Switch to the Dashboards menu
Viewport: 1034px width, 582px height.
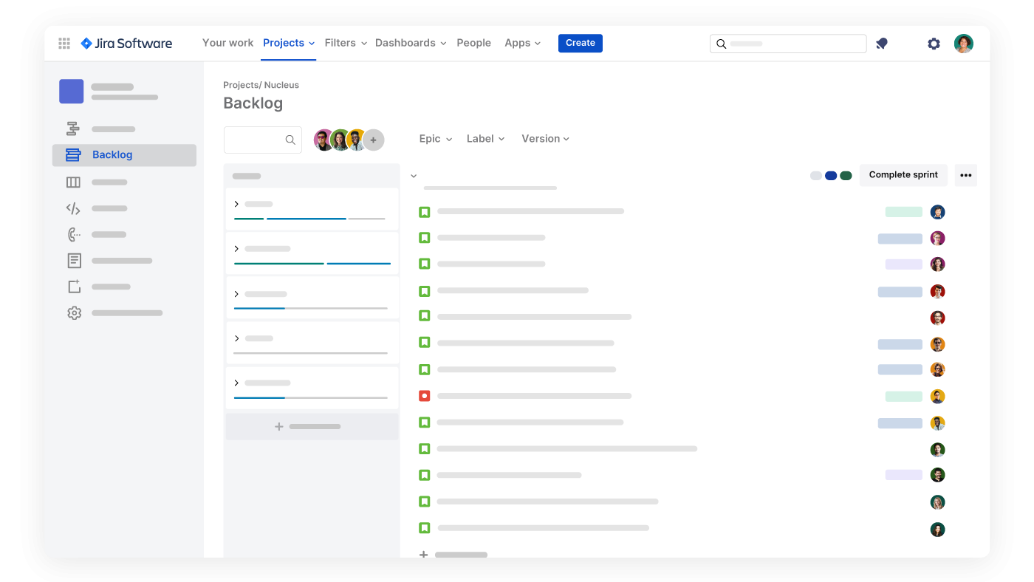click(x=405, y=43)
